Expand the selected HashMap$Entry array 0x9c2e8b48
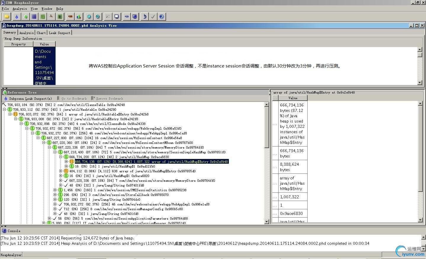The width and height of the screenshot is (426, 259). pos(66,162)
